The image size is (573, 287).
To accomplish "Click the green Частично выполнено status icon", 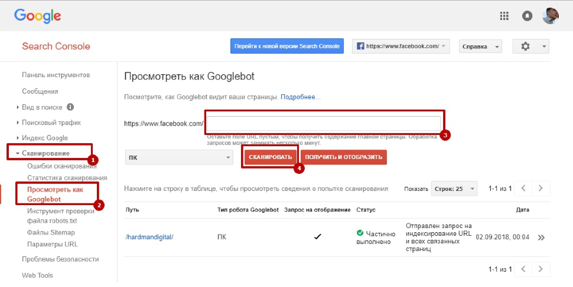I will click(x=360, y=233).
